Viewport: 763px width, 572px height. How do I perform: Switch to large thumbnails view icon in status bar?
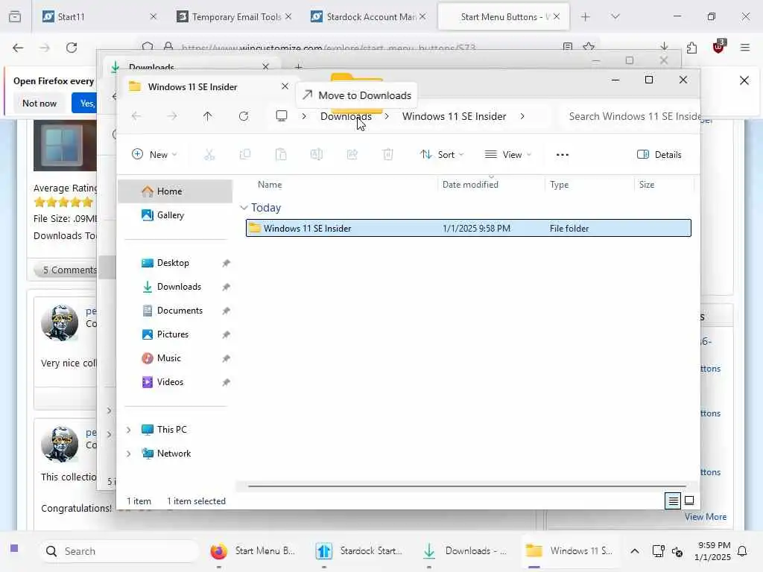click(x=689, y=500)
